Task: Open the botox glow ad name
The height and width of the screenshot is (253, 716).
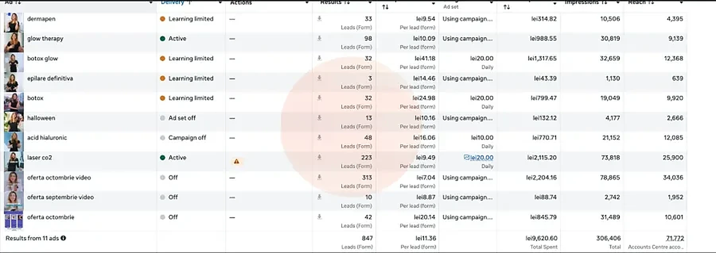Action: point(43,58)
